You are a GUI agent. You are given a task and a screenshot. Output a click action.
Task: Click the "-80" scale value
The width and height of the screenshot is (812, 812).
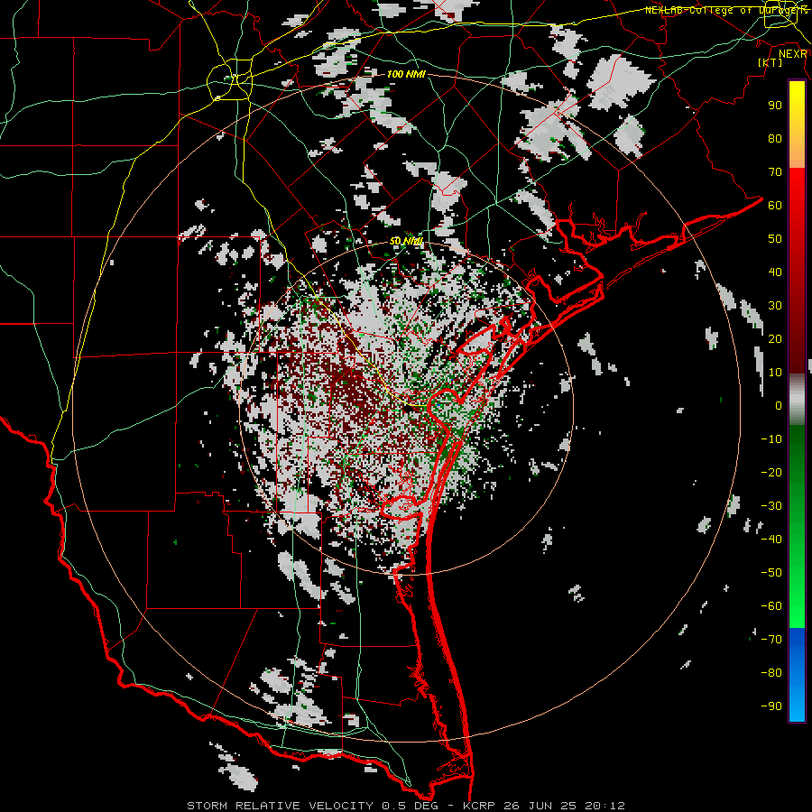point(771,673)
